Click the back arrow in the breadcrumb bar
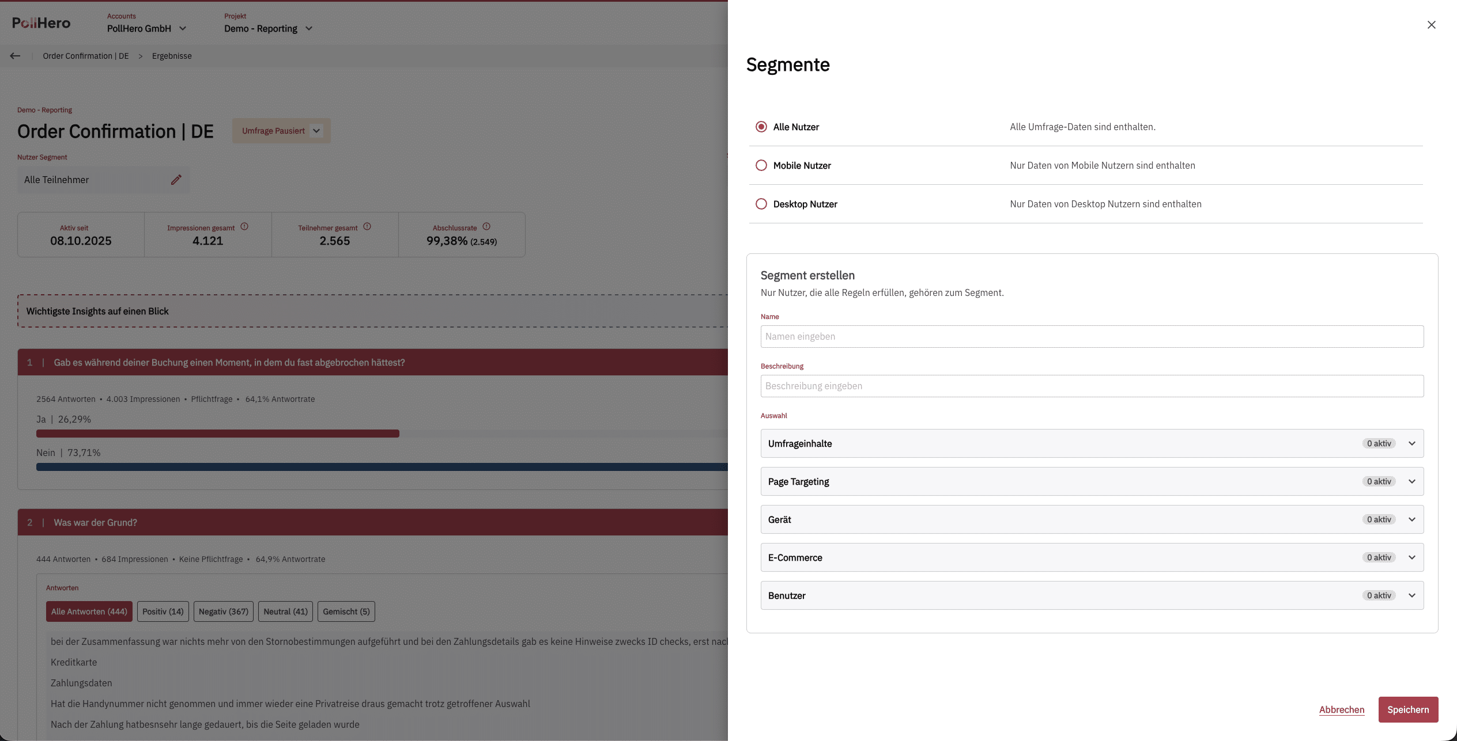 [x=15, y=56]
